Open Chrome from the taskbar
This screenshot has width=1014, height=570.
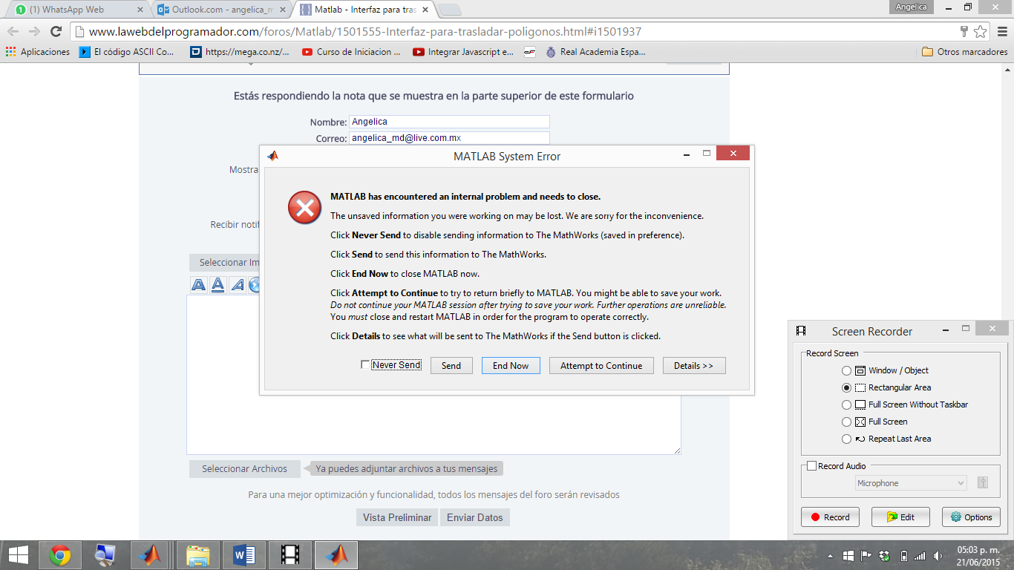pyautogui.click(x=60, y=555)
